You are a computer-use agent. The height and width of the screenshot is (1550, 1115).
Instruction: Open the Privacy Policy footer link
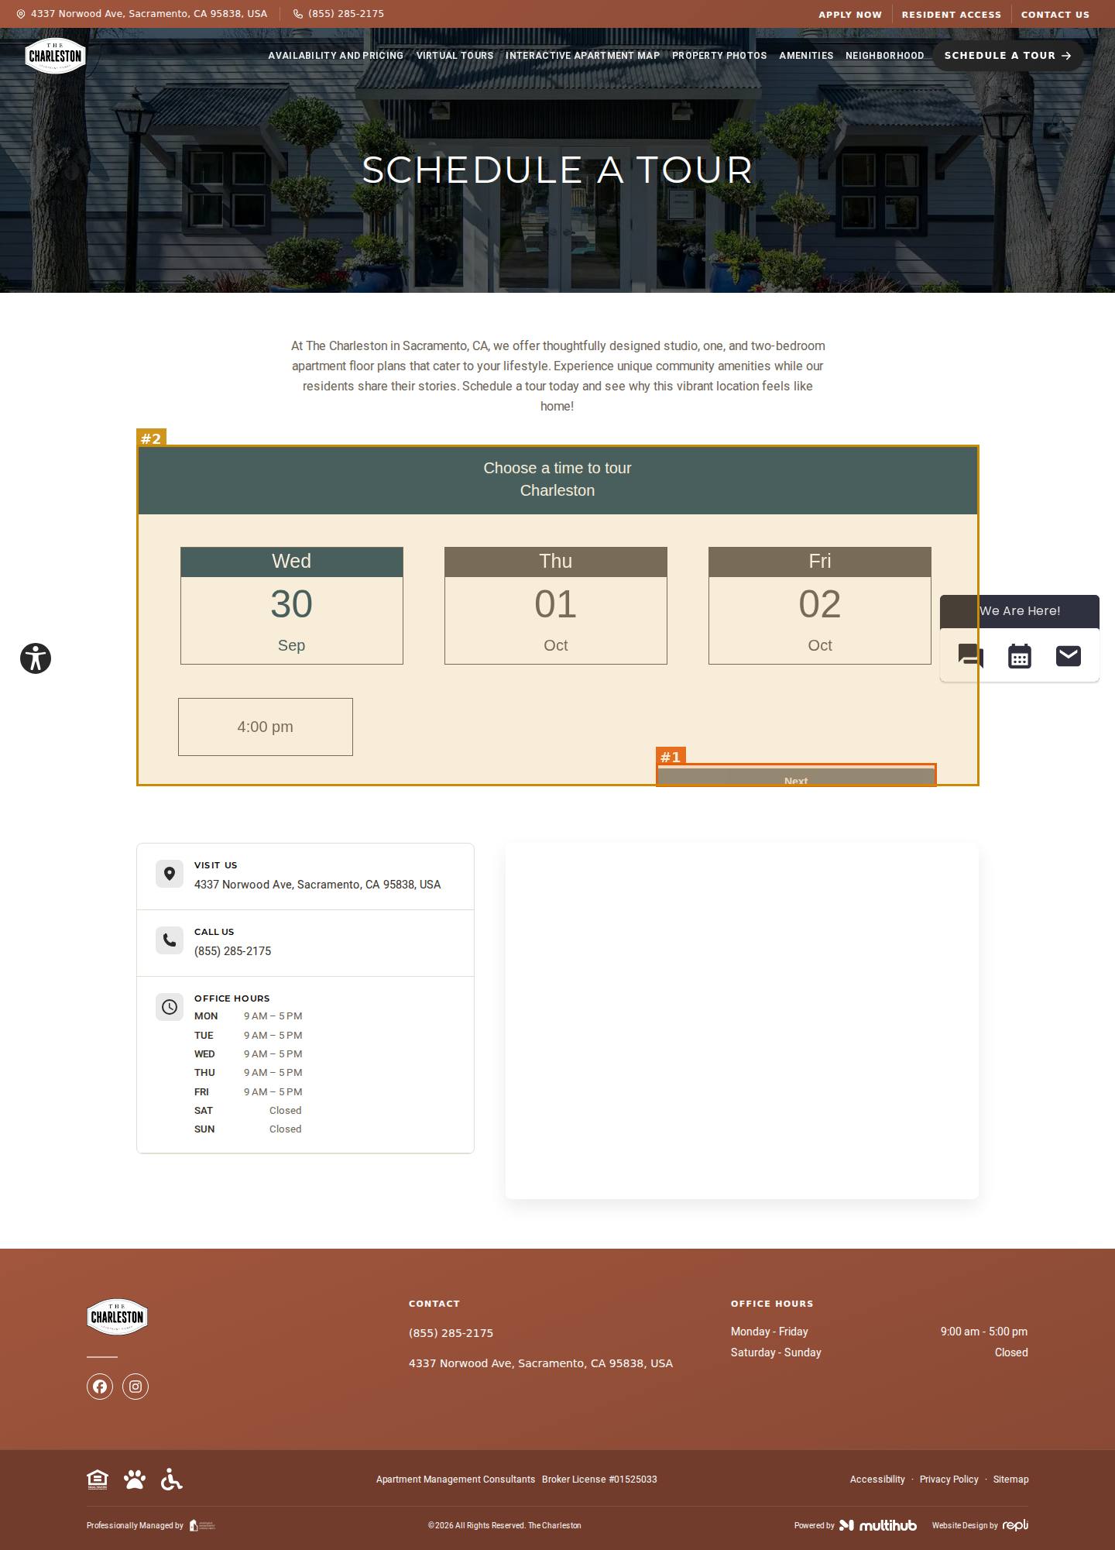(949, 1480)
